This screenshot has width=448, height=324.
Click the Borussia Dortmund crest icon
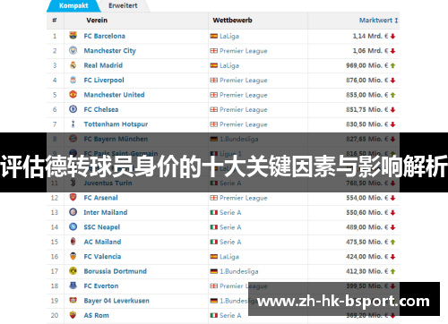click(x=73, y=271)
